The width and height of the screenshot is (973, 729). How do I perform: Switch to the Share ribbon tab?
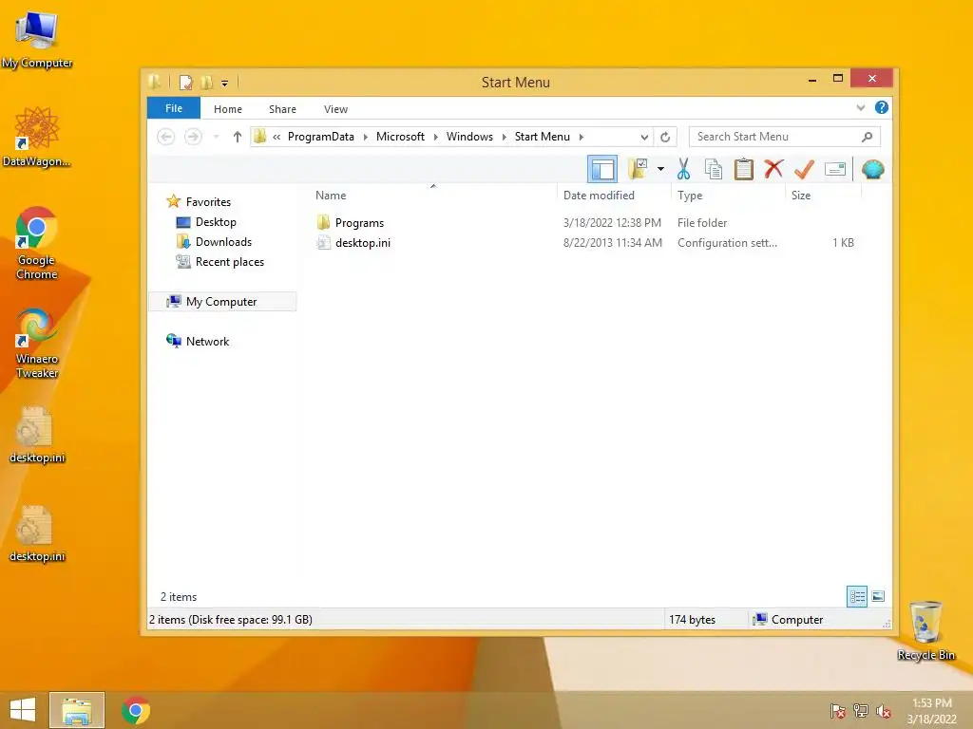click(x=282, y=109)
